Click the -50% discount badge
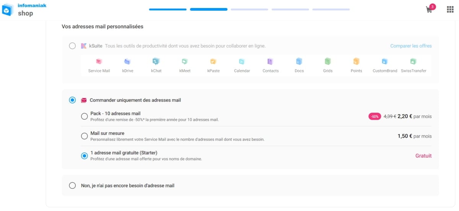 tap(374, 116)
